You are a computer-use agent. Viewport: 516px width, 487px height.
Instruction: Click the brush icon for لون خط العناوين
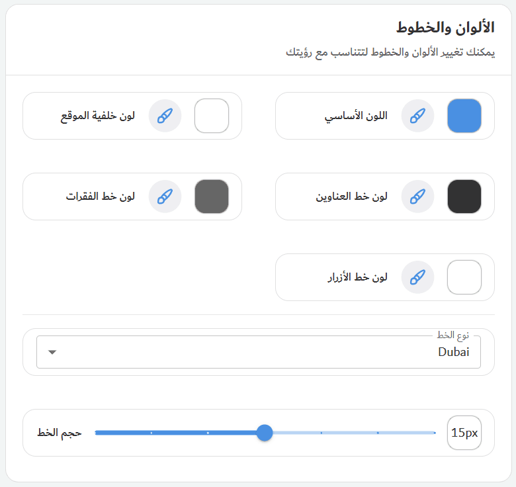pos(417,197)
